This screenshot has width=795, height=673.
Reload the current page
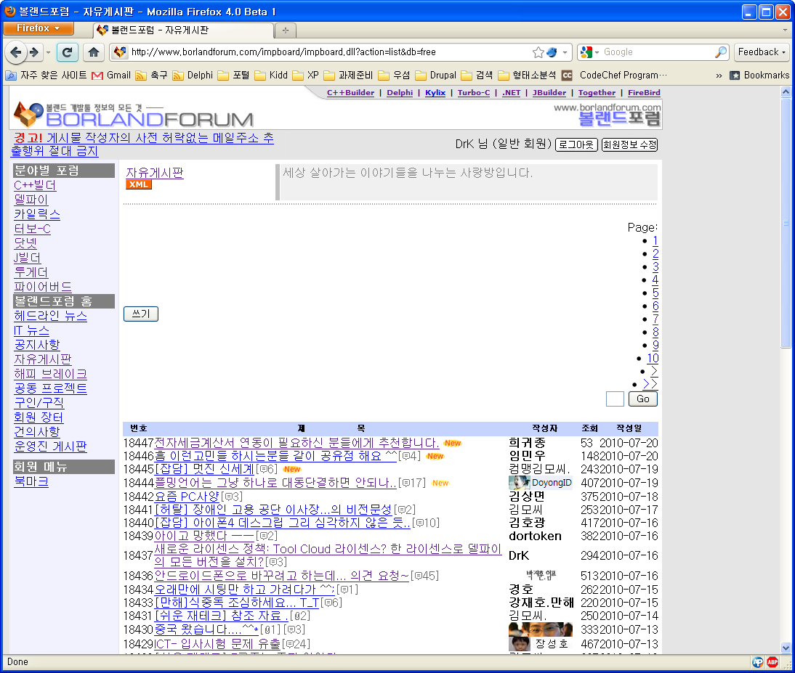[x=67, y=52]
